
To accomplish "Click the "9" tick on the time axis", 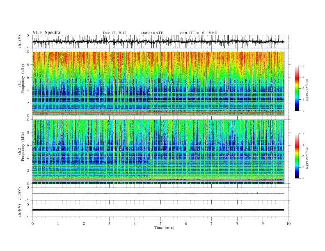I will 263,224.
